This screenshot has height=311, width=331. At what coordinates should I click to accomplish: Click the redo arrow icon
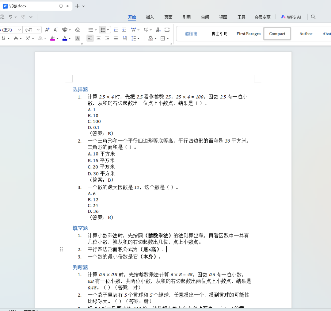click(23, 17)
